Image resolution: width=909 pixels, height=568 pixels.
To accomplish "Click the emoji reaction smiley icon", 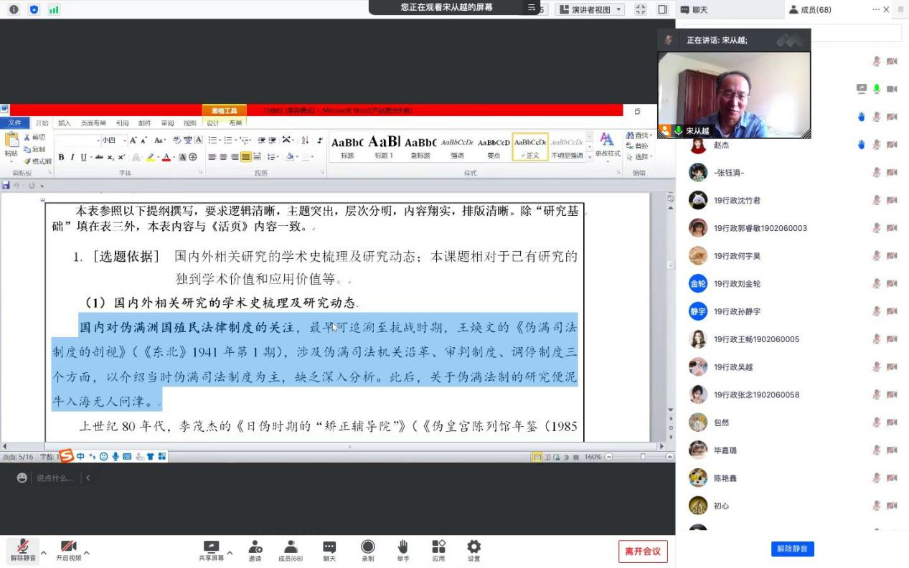I will click(22, 478).
